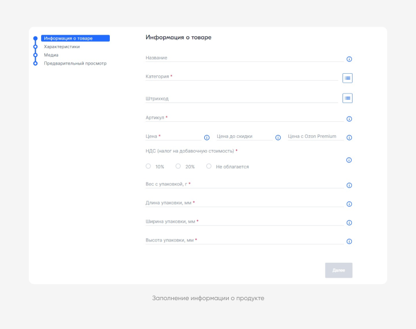Click step circle for Предварительный просмотр
The height and width of the screenshot is (329, 416).
point(35,63)
